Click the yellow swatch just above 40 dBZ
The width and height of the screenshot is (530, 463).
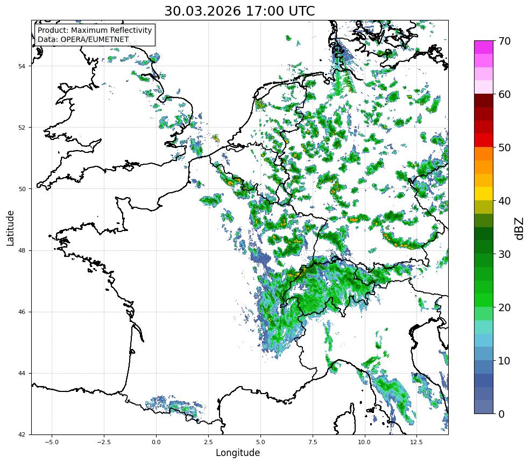[x=484, y=194]
